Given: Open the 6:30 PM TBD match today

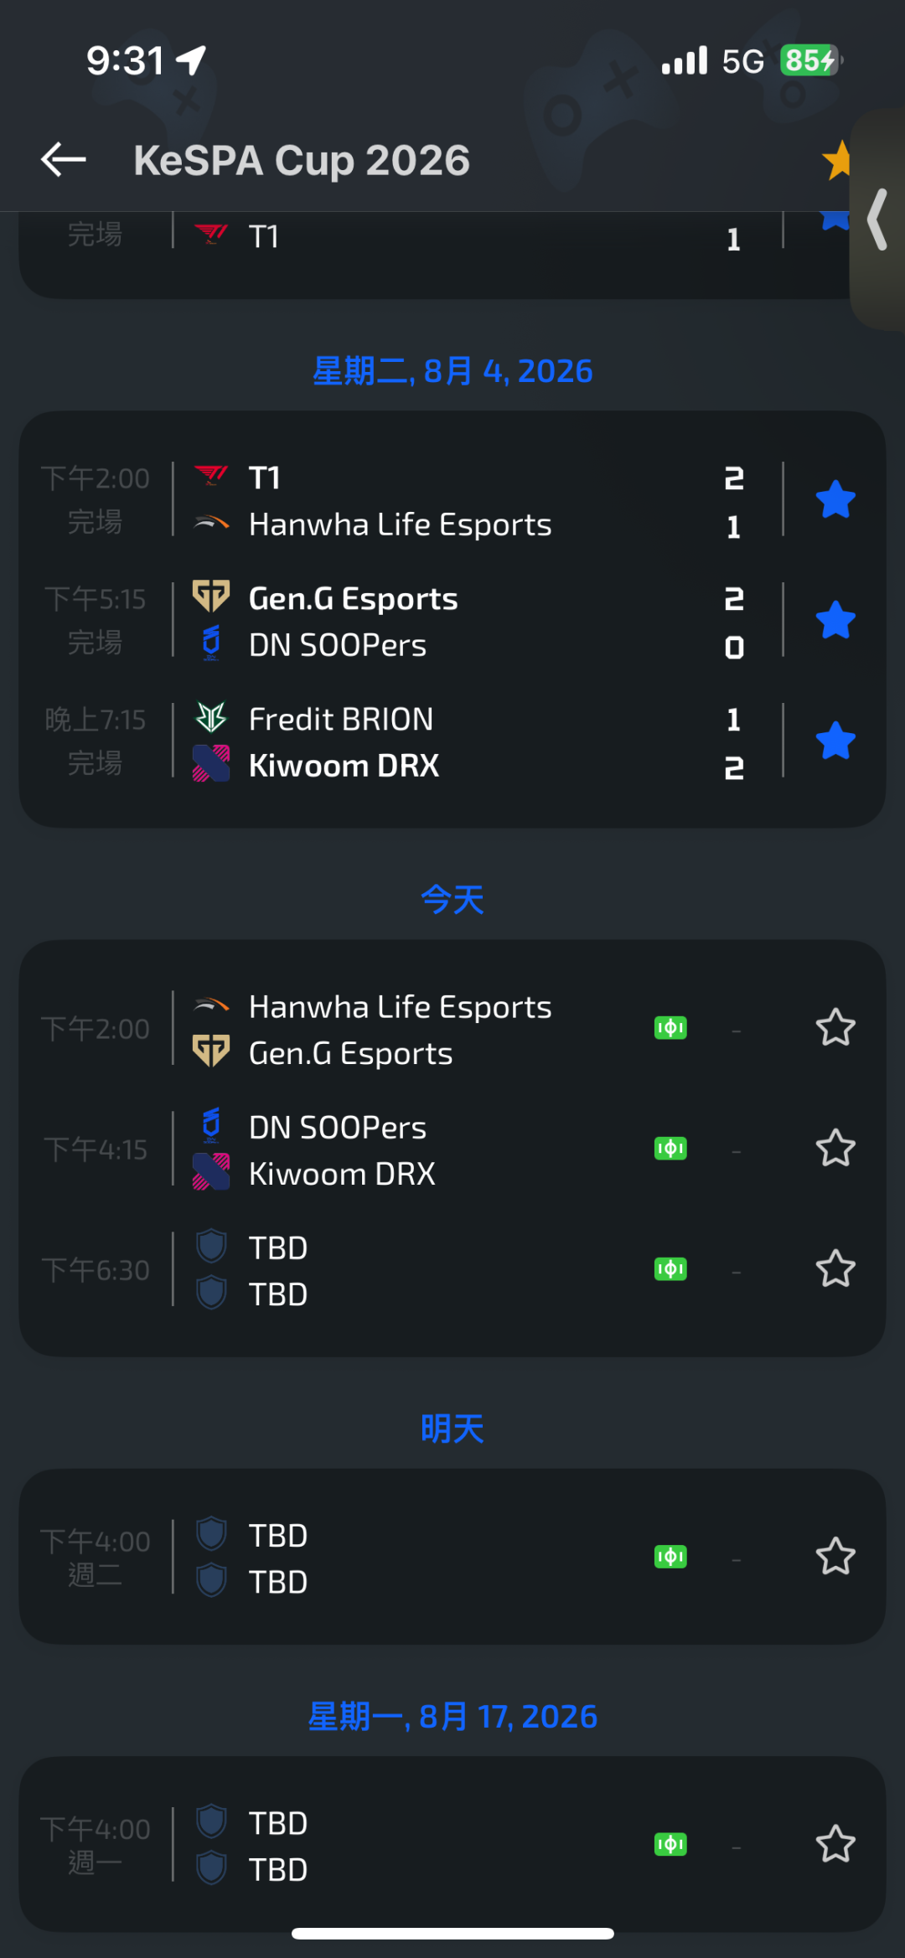Looking at the screenshot, I should 452,1270.
